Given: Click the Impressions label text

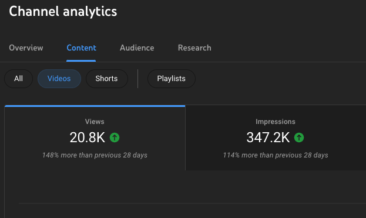Looking at the screenshot, I should 276,122.
